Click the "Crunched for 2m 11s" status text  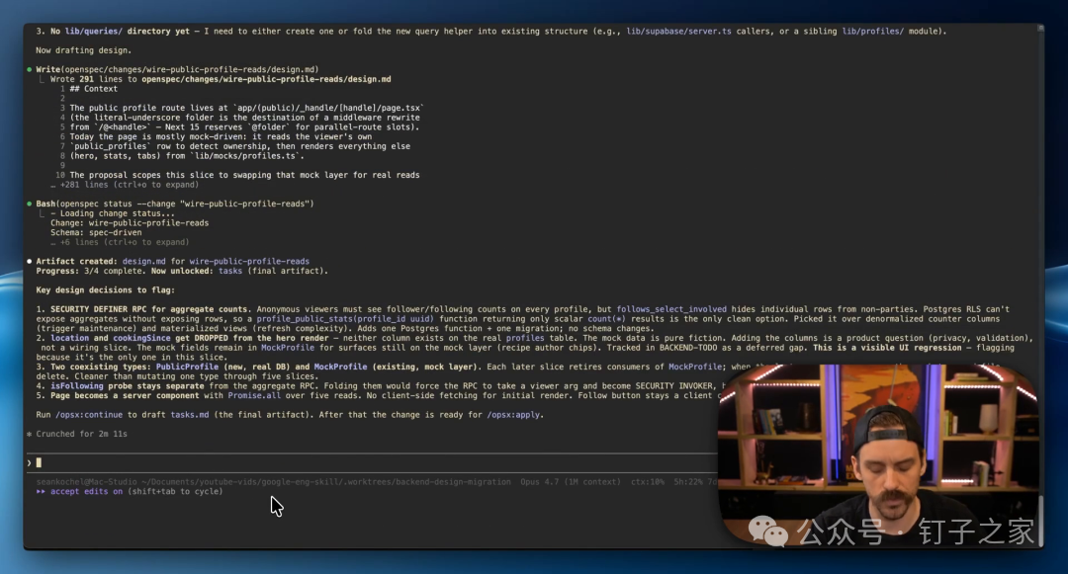[82, 434]
